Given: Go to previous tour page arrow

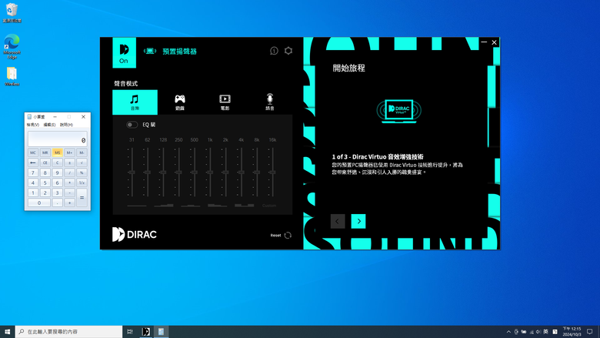Looking at the screenshot, I should 338,221.
